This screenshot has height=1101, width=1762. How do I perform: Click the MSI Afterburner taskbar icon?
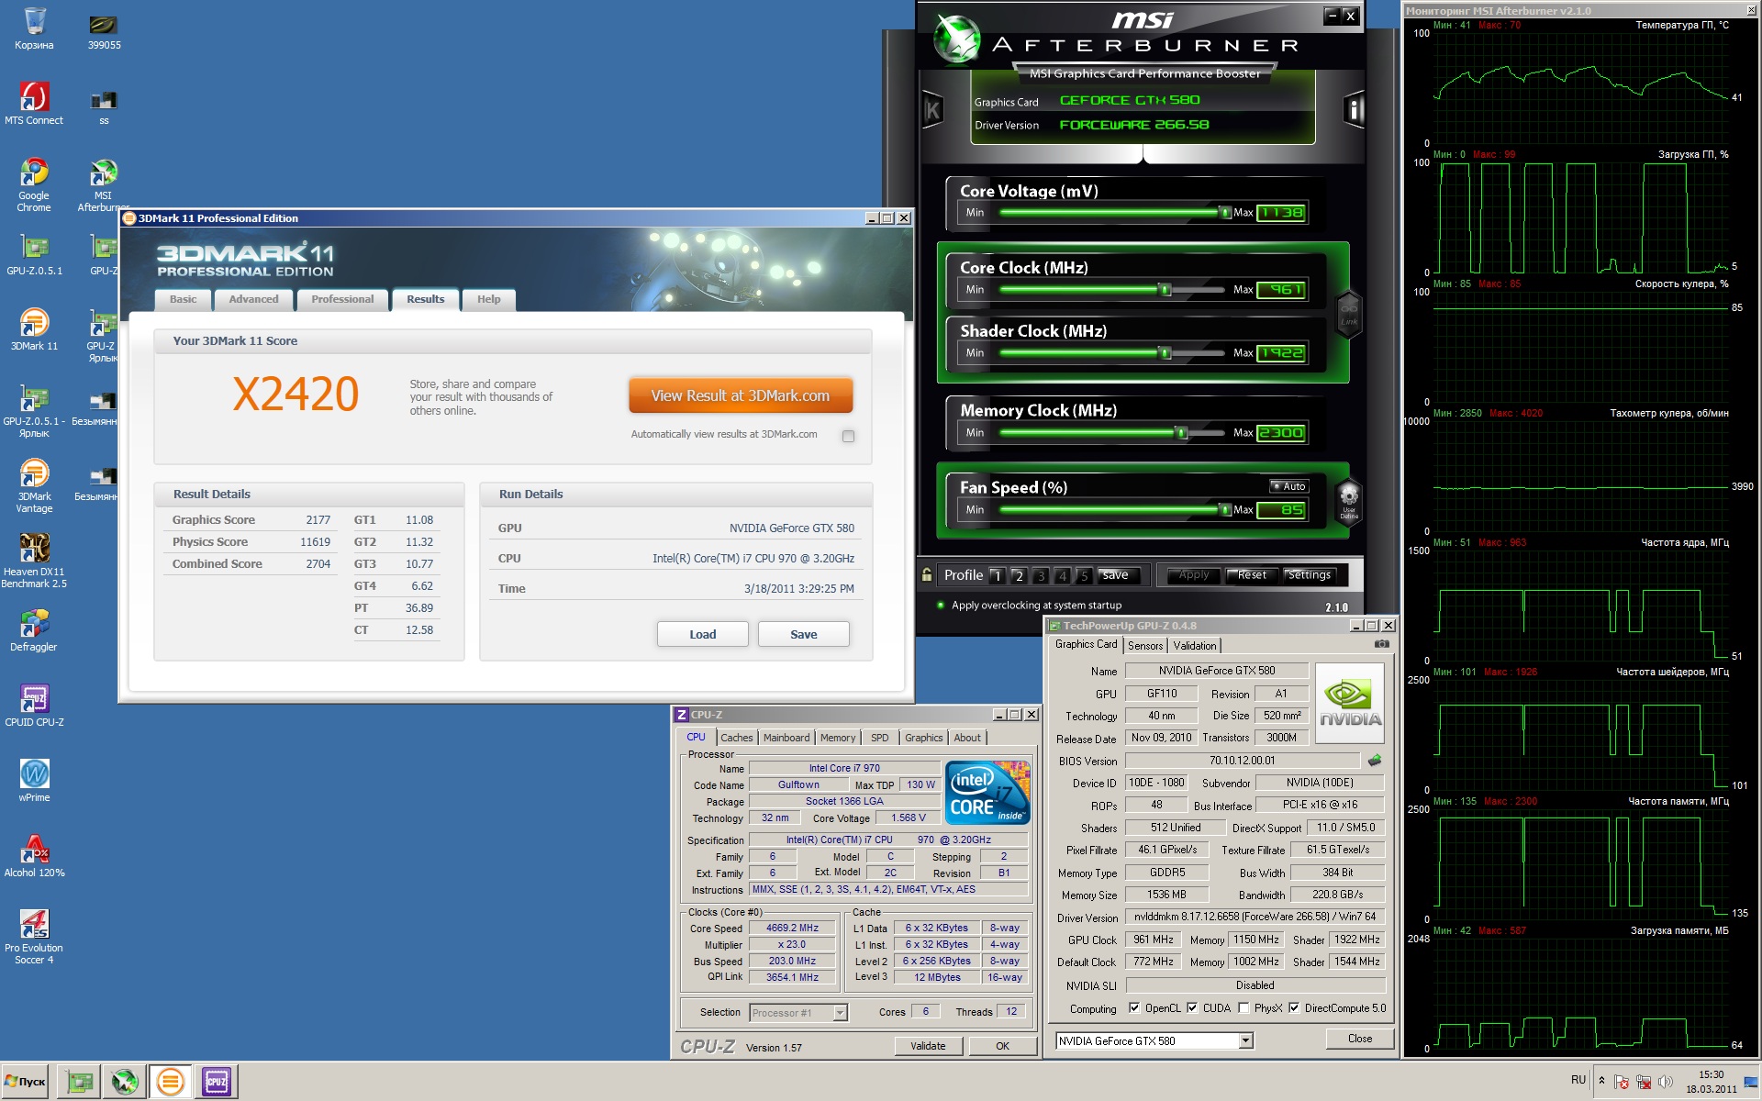tap(124, 1082)
